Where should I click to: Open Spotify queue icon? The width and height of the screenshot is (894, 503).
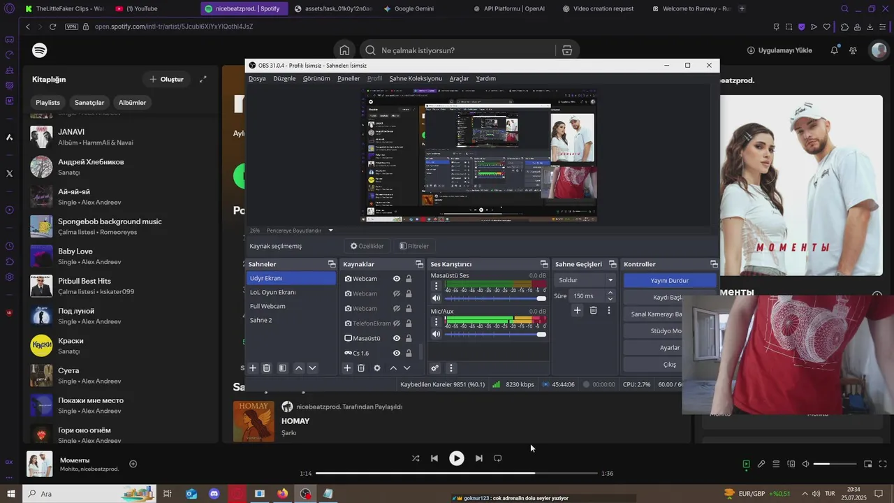[x=776, y=464]
